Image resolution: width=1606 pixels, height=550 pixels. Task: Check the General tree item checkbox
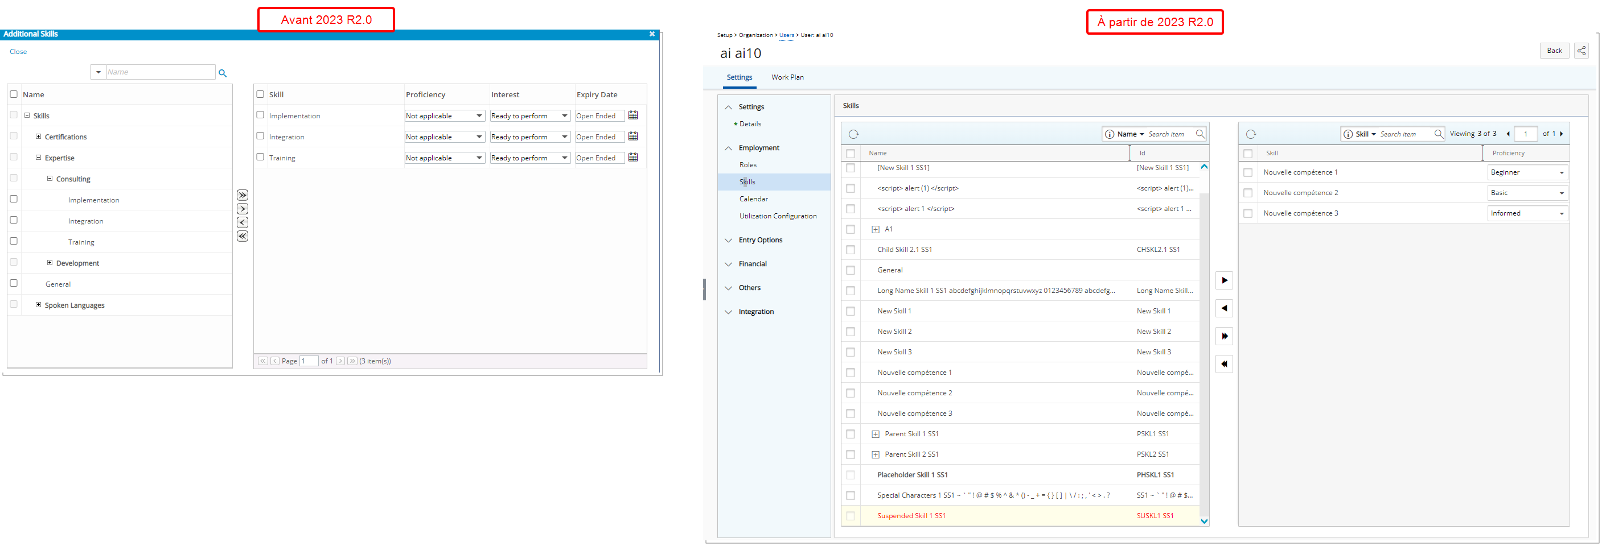(14, 283)
